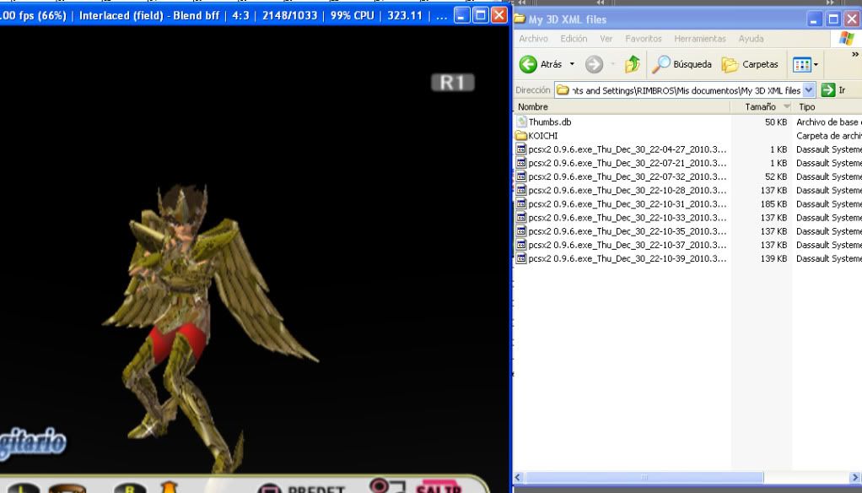Click the 139 KB size cell
862x493 pixels.
[773, 258]
